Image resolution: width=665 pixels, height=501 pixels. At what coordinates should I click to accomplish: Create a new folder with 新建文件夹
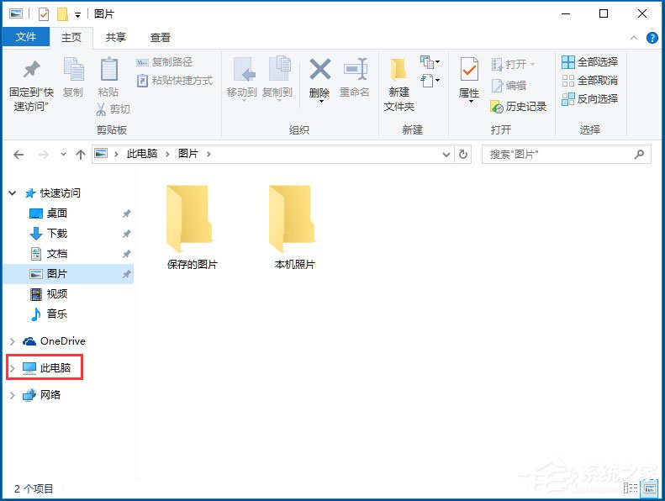tap(399, 85)
